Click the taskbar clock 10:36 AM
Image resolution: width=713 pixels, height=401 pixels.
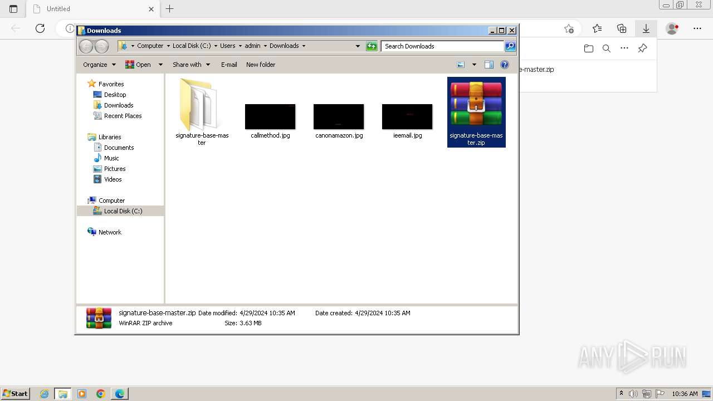pos(685,394)
